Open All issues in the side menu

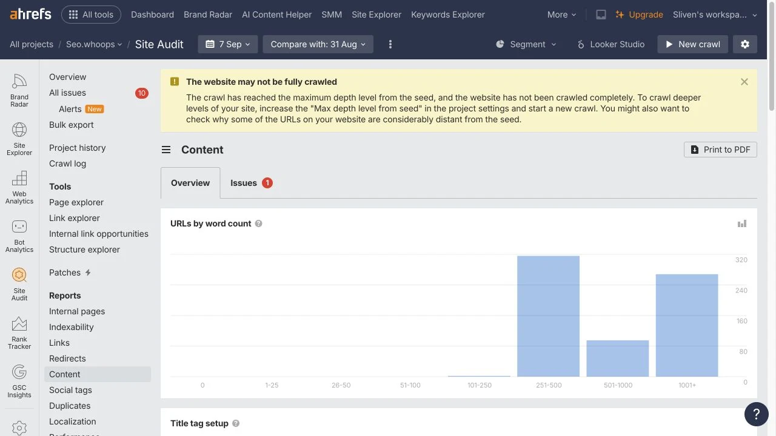pos(67,93)
